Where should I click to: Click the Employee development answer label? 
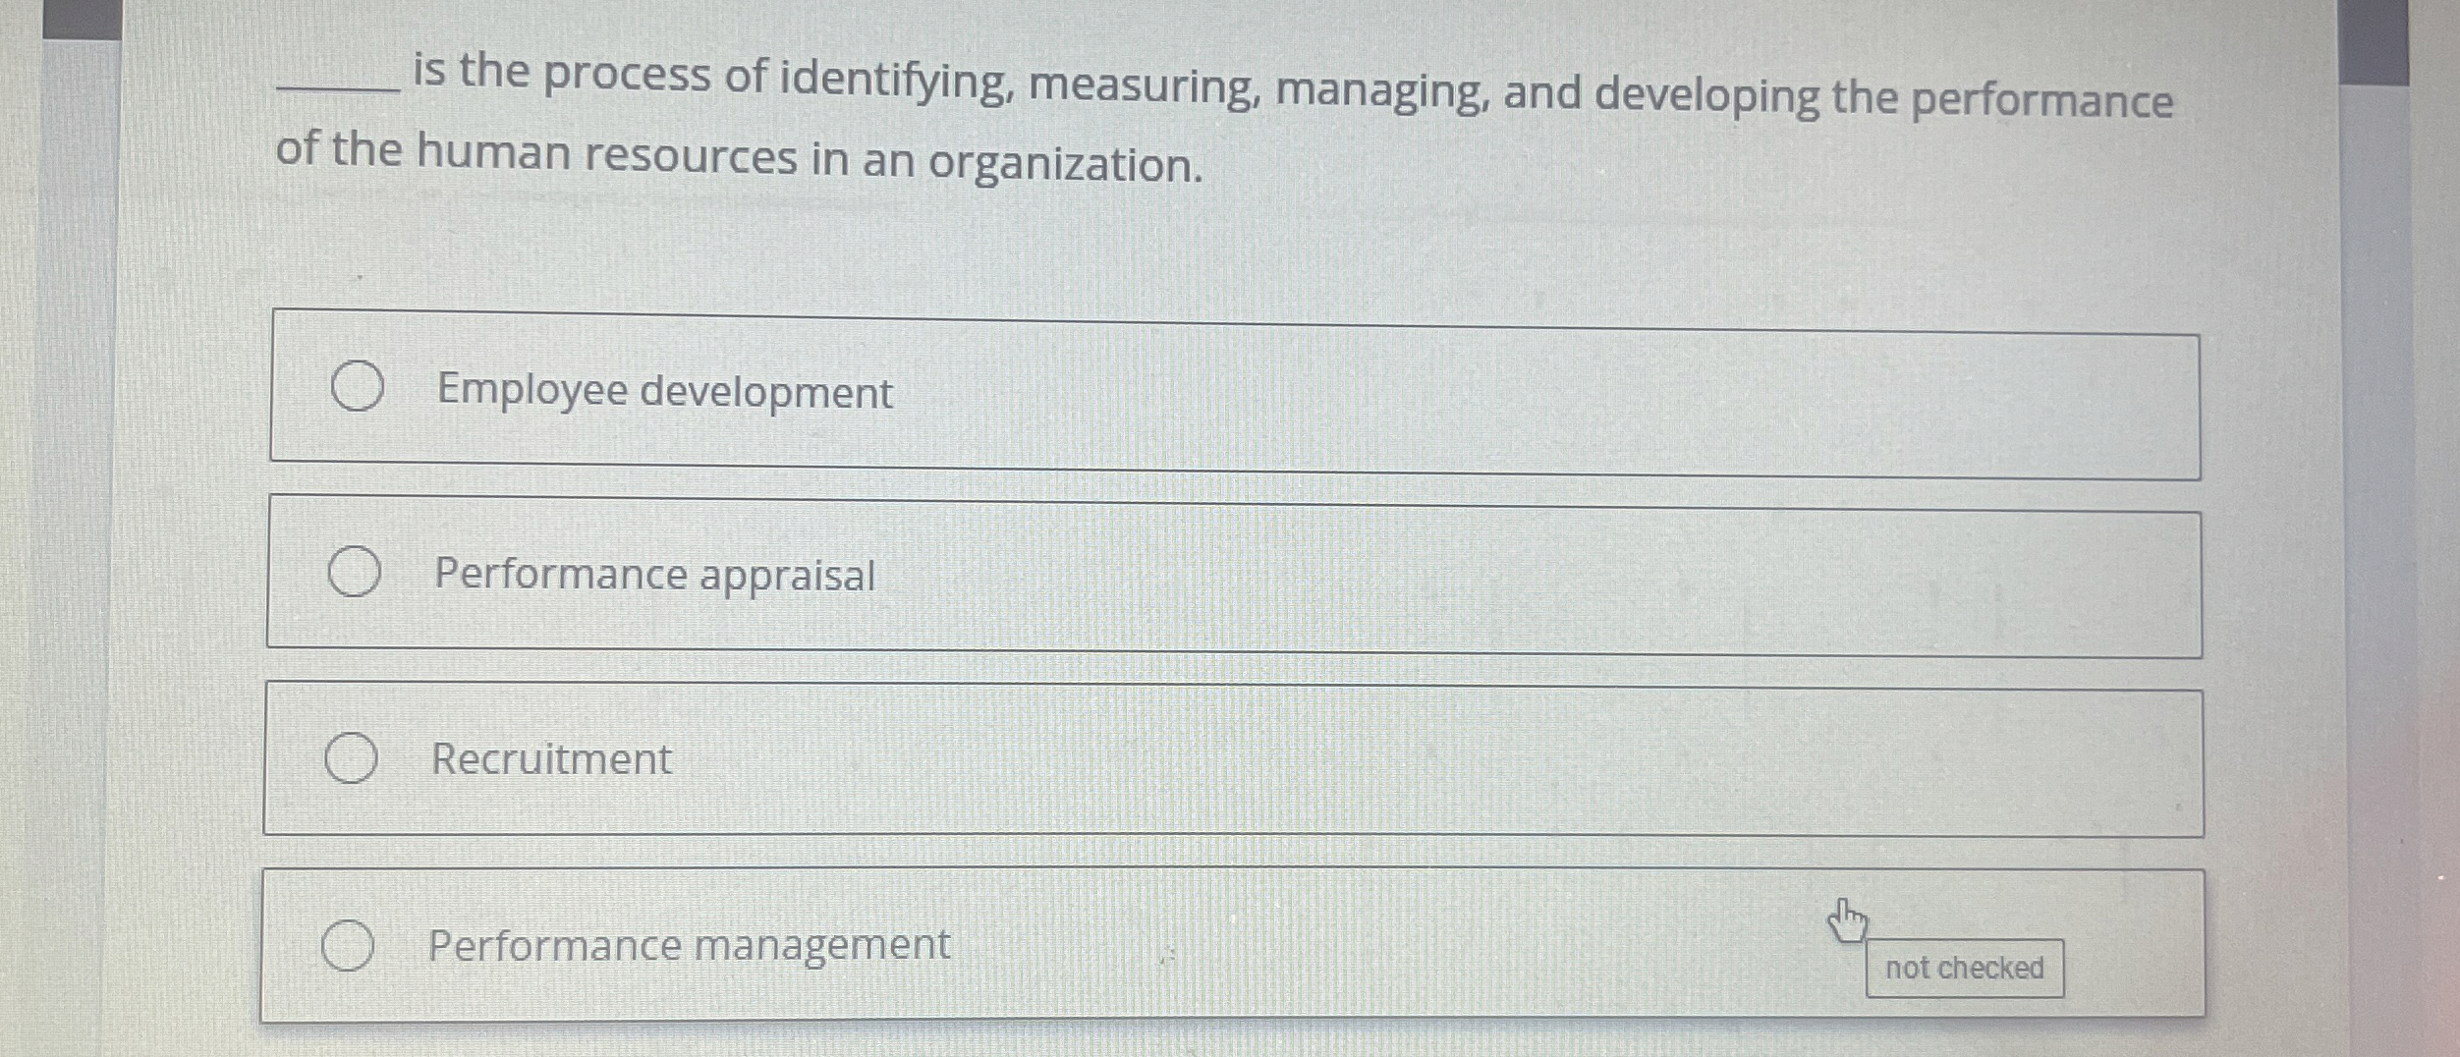[x=662, y=391]
